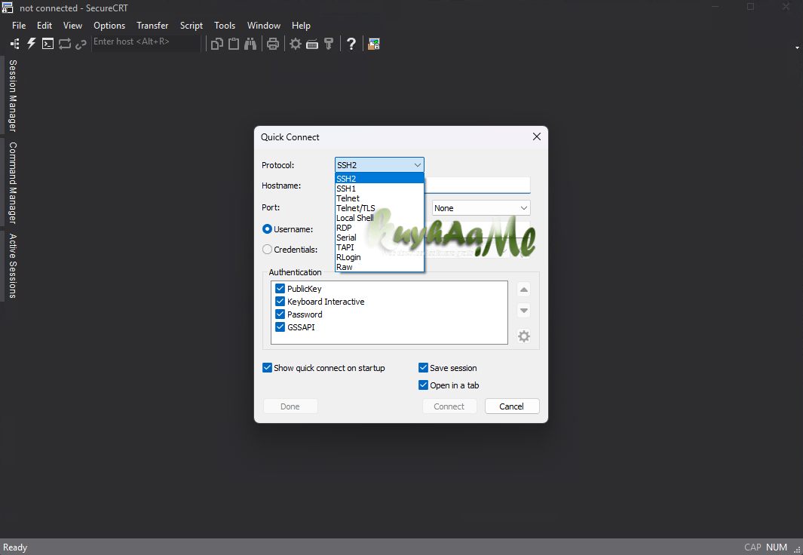Uncheck GSSAPI authentication
This screenshot has width=803, height=555.
280,327
